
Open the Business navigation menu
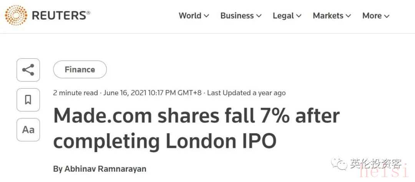[x=237, y=16]
